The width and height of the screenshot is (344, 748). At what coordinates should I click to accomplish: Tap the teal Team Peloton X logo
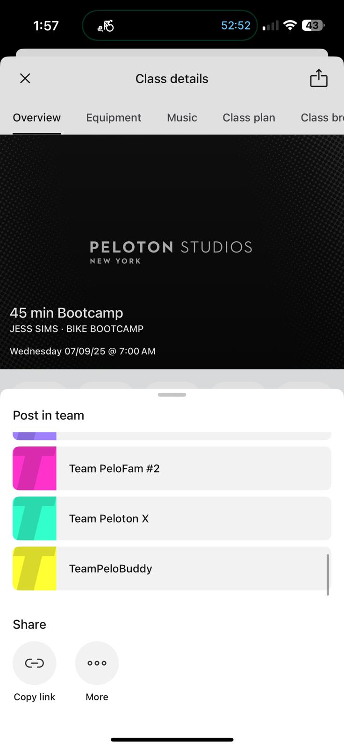coord(35,518)
